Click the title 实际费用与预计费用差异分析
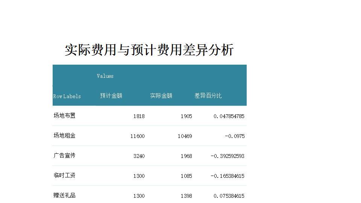Image resolution: width=361 pixels, height=203 pixels. point(149,50)
